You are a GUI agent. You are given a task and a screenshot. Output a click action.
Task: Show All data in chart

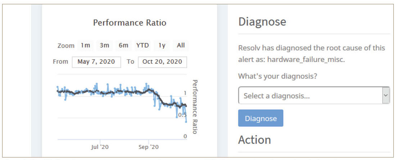[181, 45]
